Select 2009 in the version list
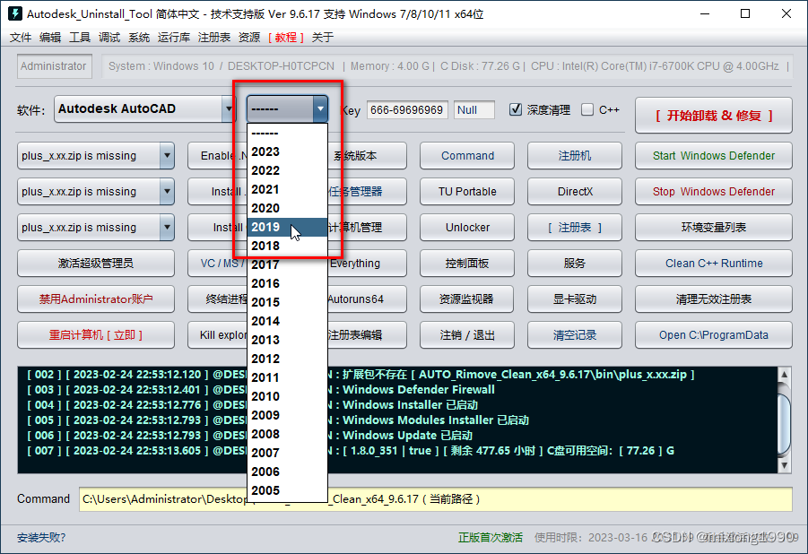This screenshot has height=554, width=808. tap(287, 415)
